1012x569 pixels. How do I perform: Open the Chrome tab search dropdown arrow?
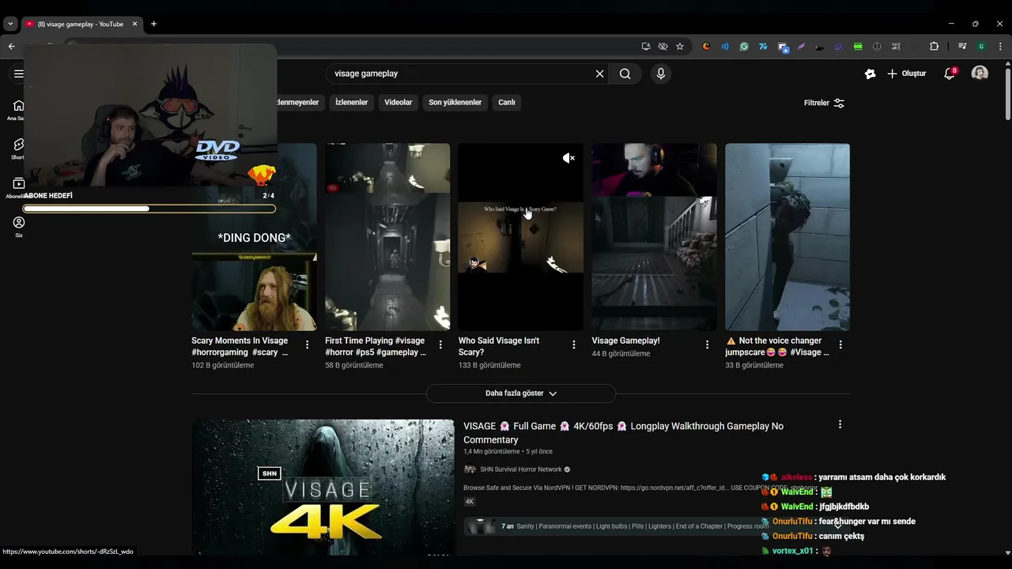tap(10, 24)
